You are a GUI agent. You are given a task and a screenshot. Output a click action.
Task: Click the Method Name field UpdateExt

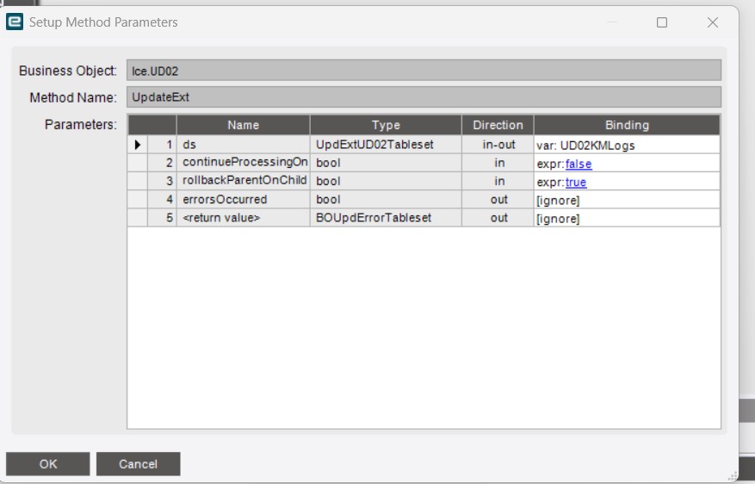tap(424, 96)
